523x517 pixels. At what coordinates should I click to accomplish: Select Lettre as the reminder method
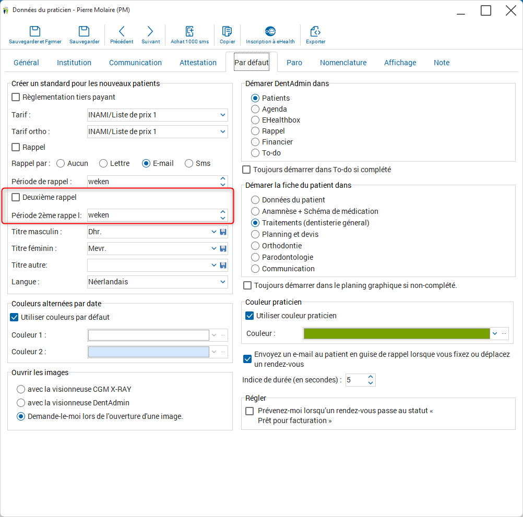coord(103,163)
